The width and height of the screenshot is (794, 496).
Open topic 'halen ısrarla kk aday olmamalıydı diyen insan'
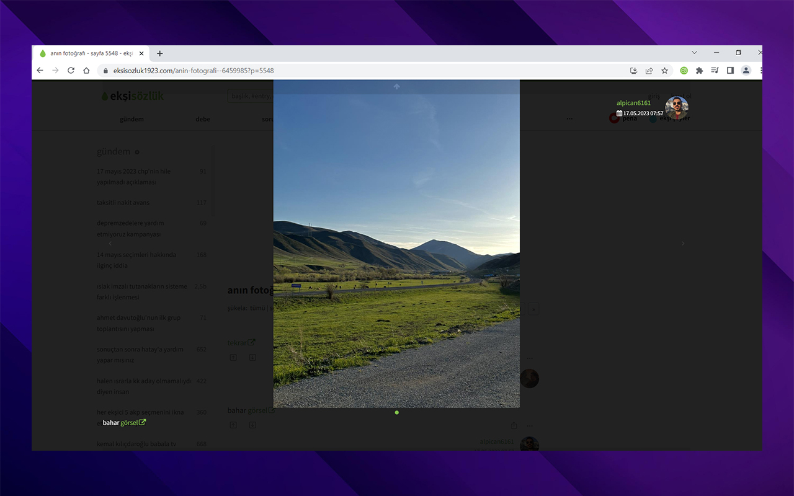[x=144, y=387]
